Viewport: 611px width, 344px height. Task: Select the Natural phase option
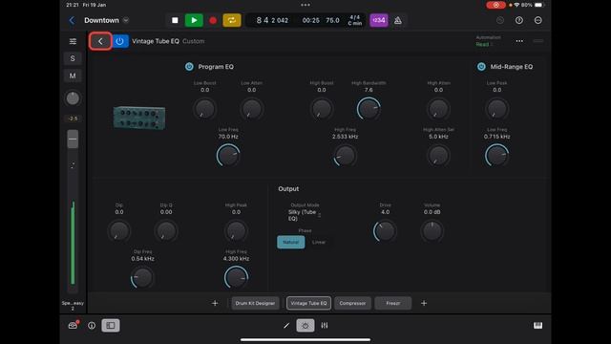point(290,242)
